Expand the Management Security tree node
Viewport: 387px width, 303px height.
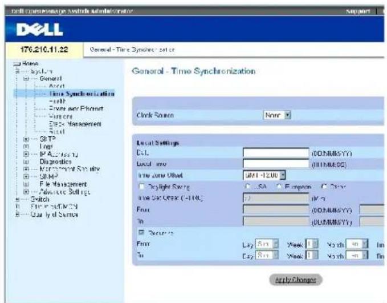[x=26, y=169]
